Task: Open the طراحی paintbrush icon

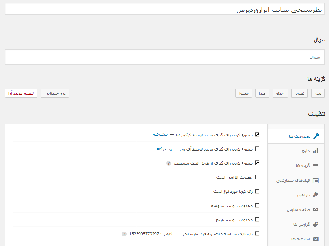Action: (316, 195)
